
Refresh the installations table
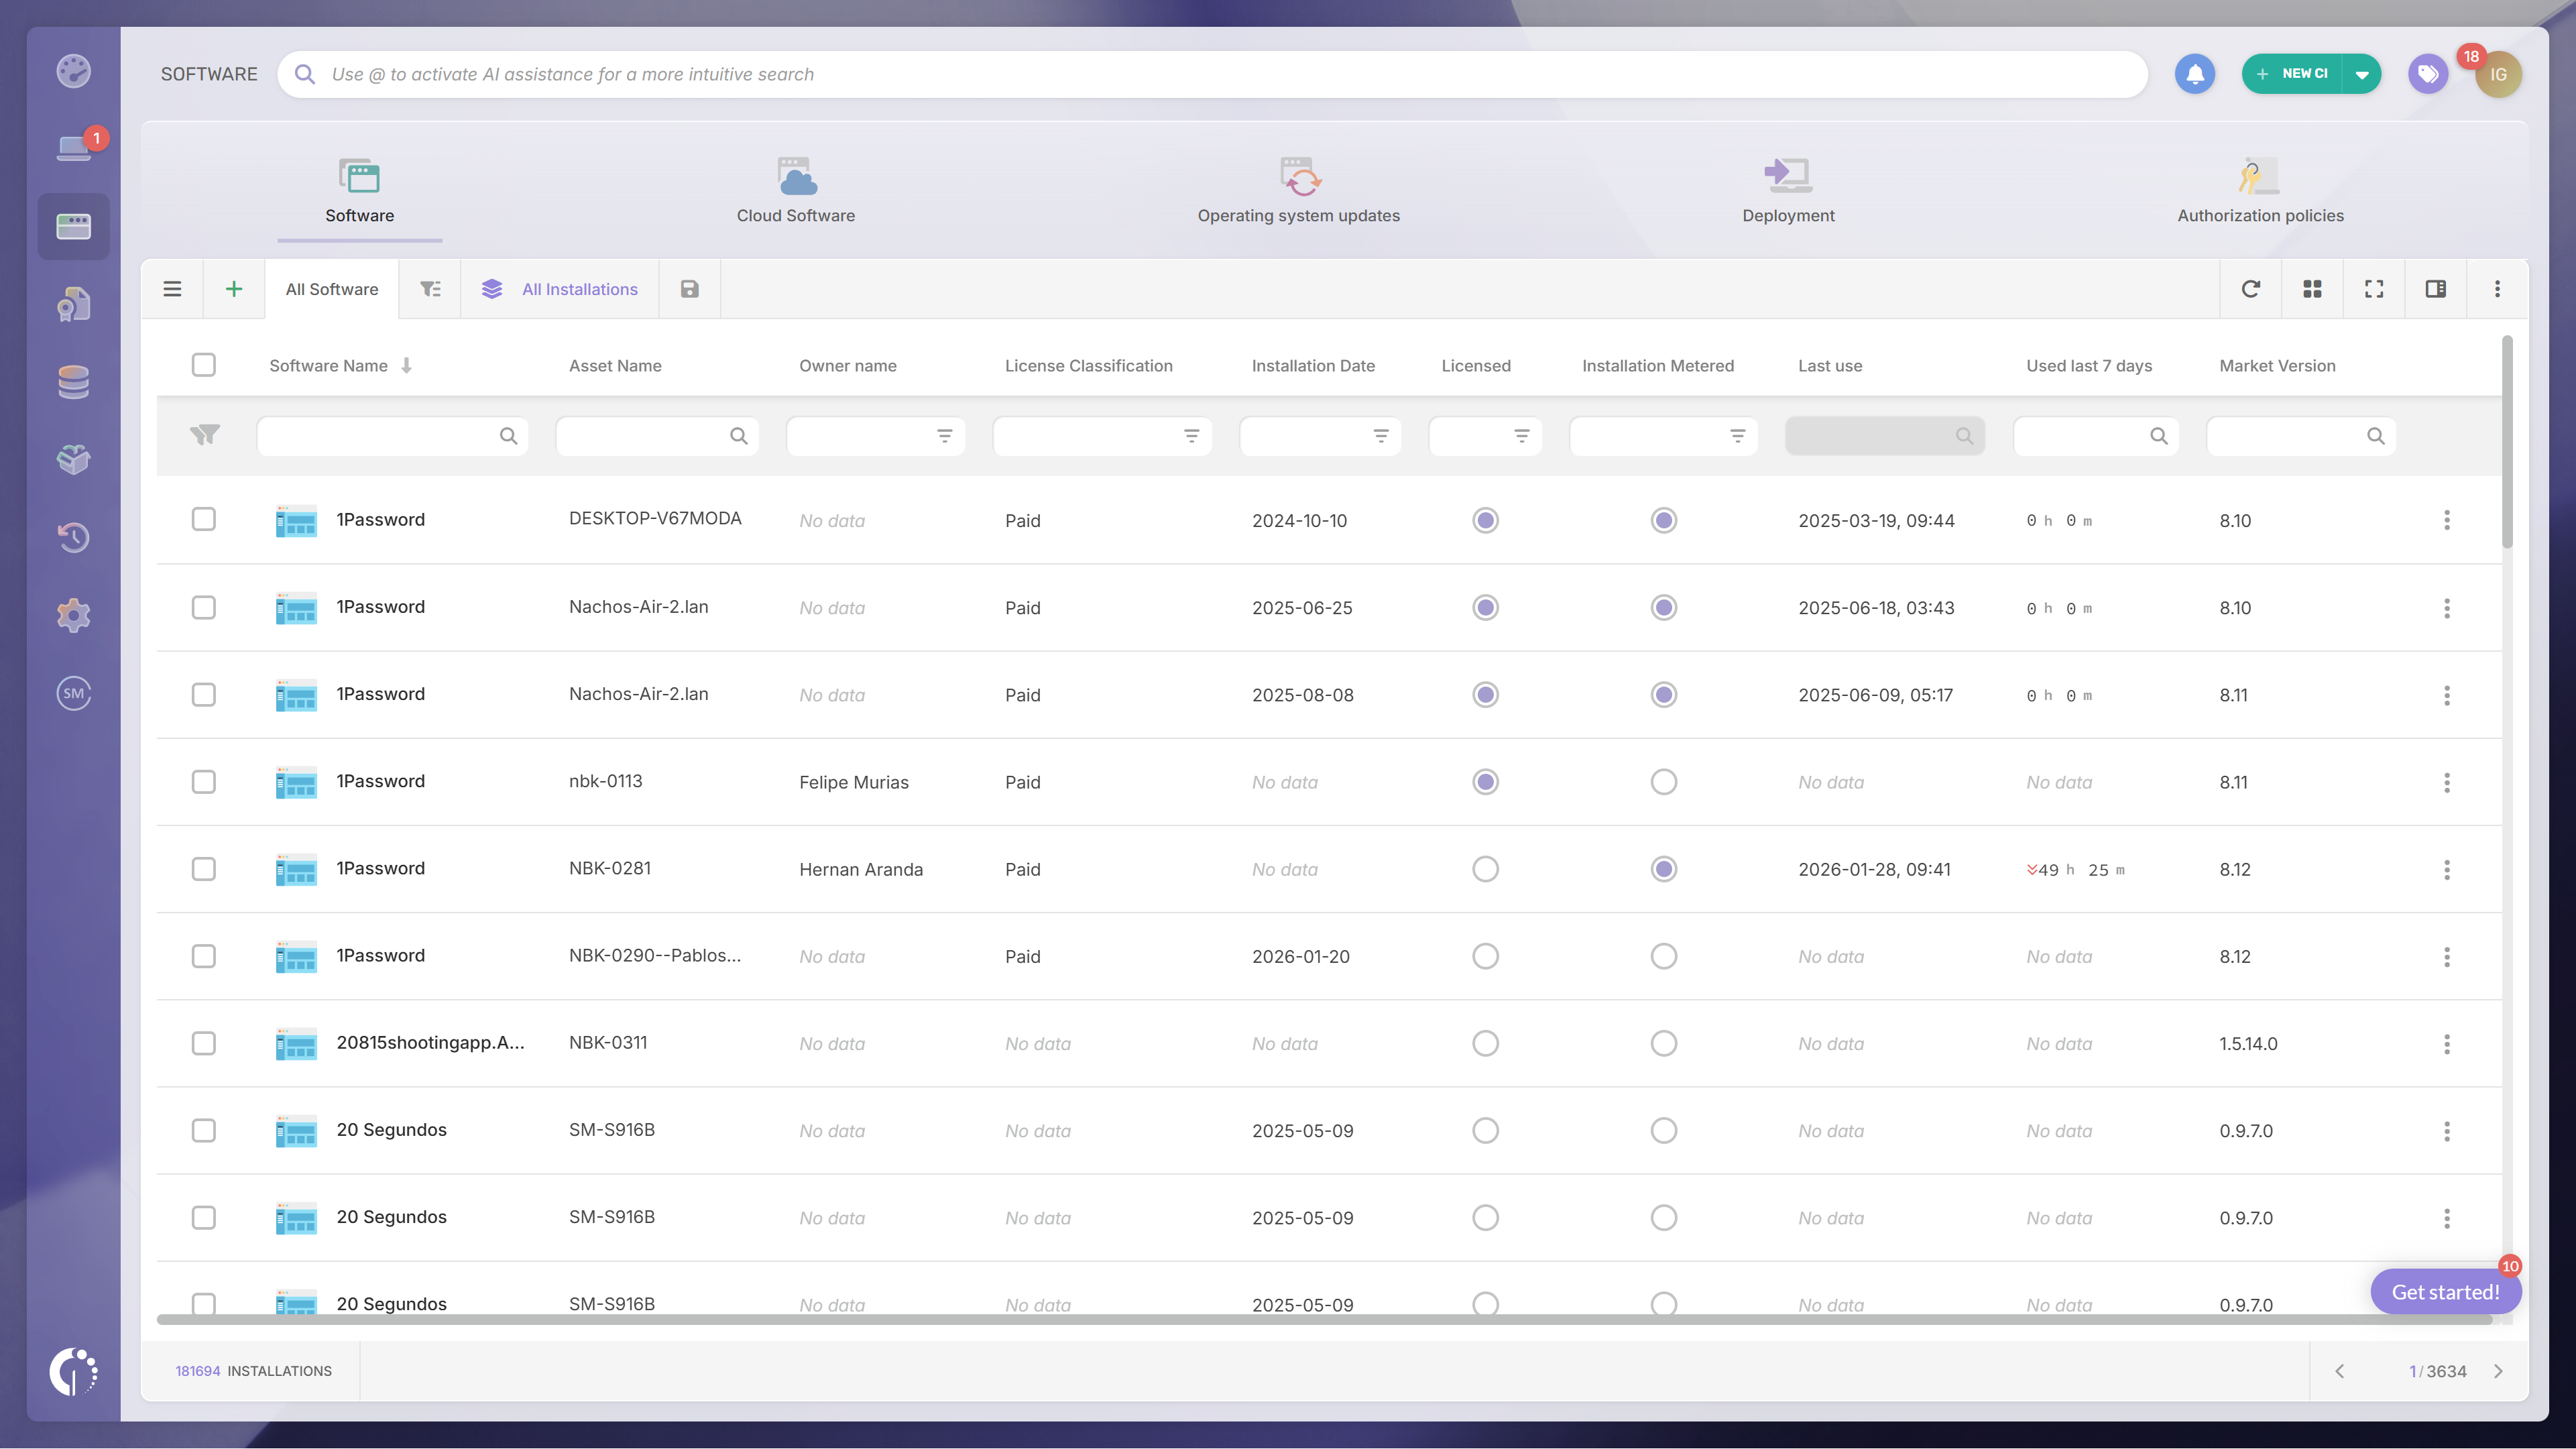point(2251,288)
